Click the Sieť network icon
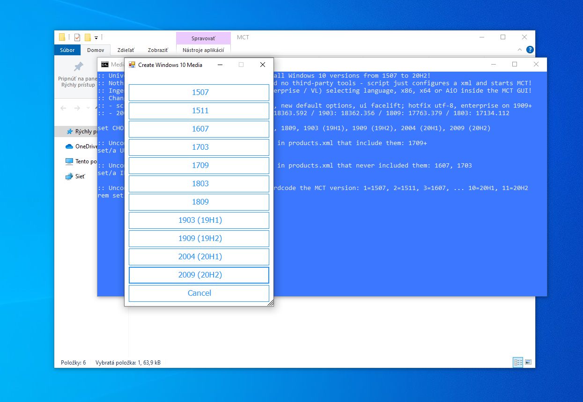The image size is (583, 402). pyautogui.click(x=69, y=176)
